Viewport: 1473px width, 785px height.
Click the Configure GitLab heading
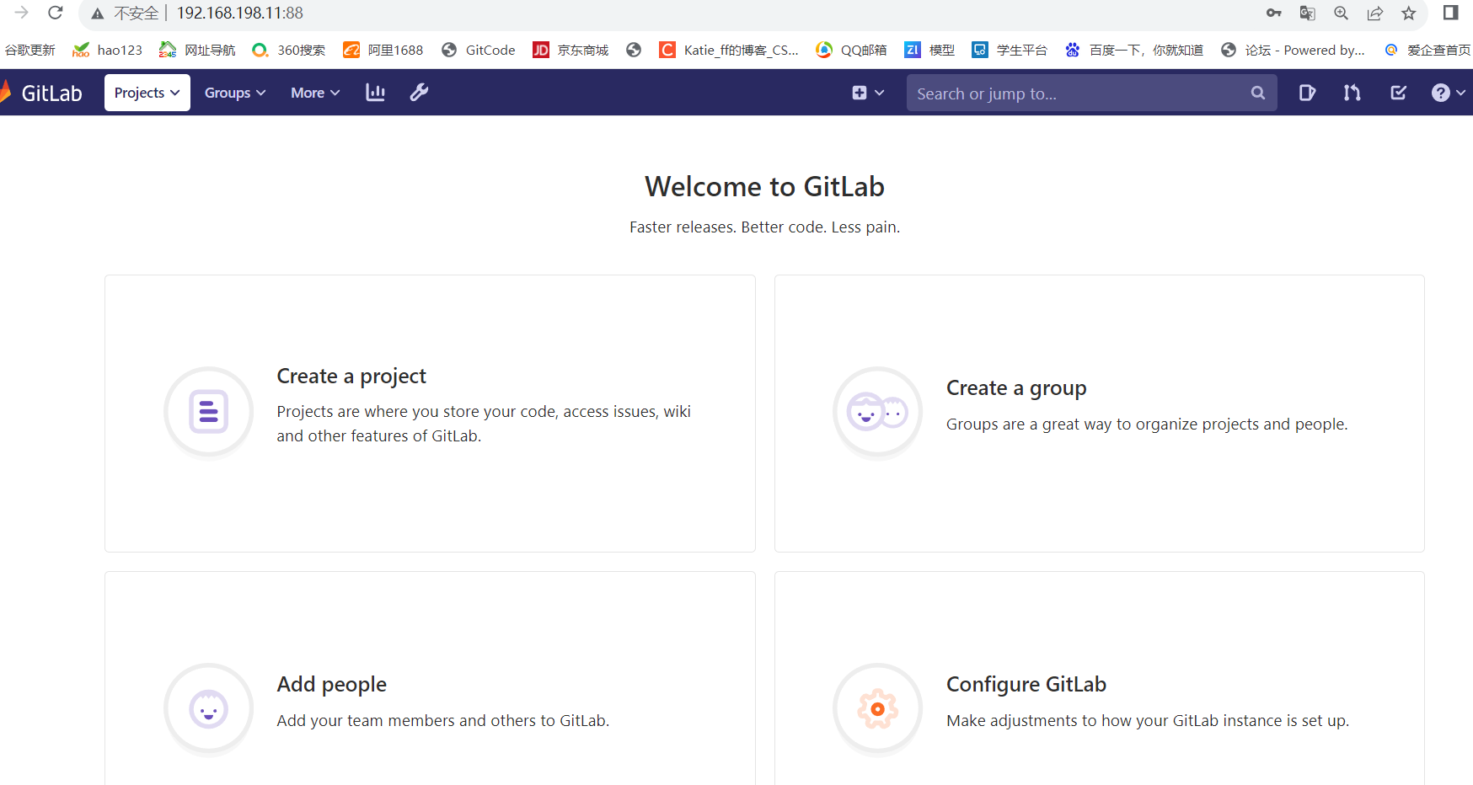pos(1026,684)
